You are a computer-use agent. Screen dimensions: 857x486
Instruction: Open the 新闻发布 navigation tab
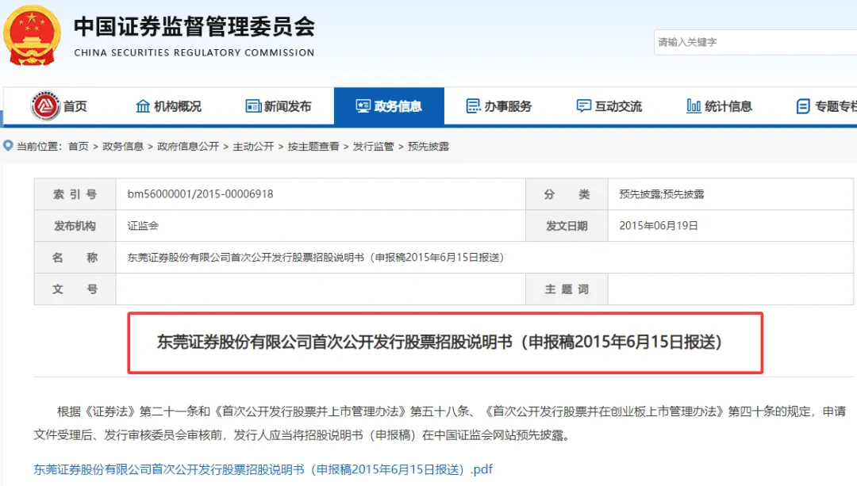click(279, 106)
